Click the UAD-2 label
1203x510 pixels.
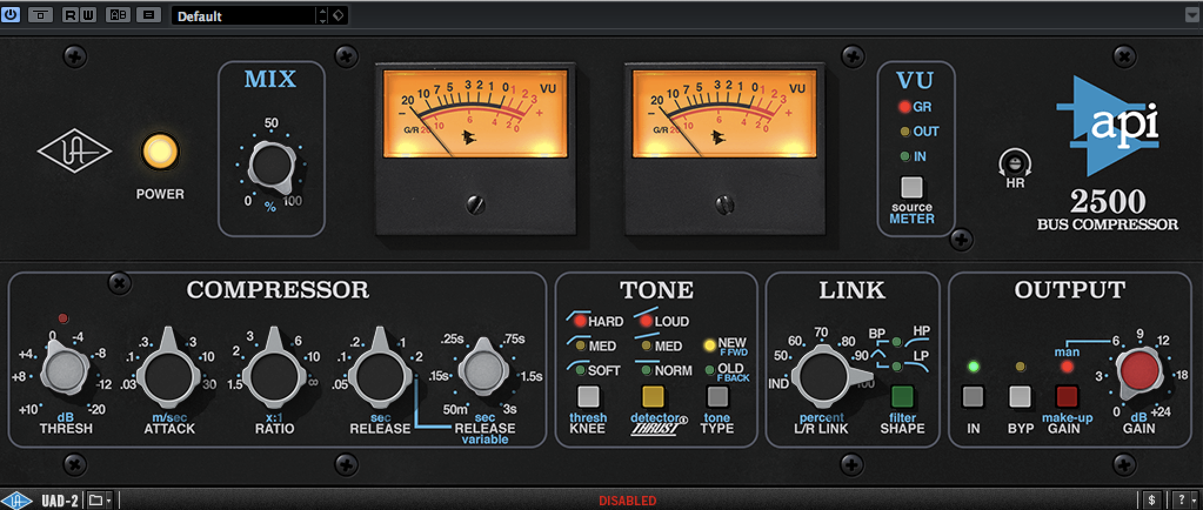tap(60, 501)
